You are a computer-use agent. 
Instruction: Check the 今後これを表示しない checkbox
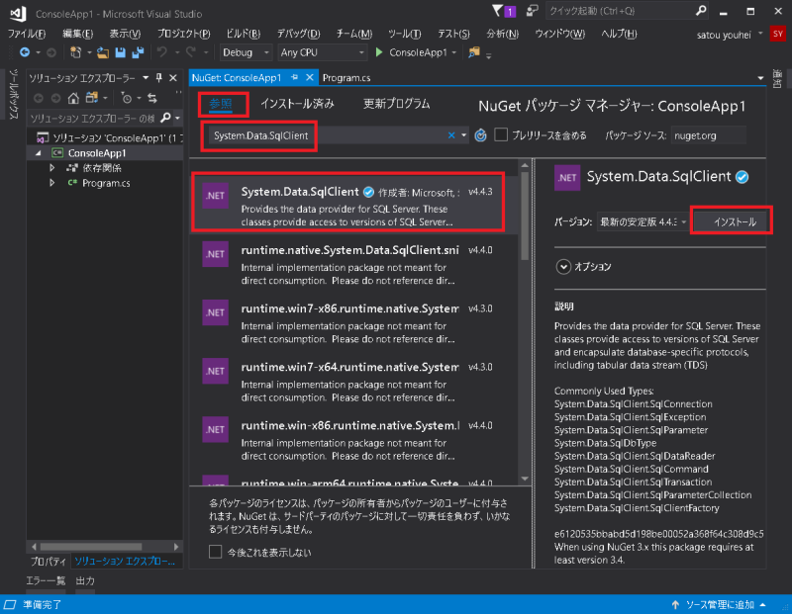pos(215,552)
